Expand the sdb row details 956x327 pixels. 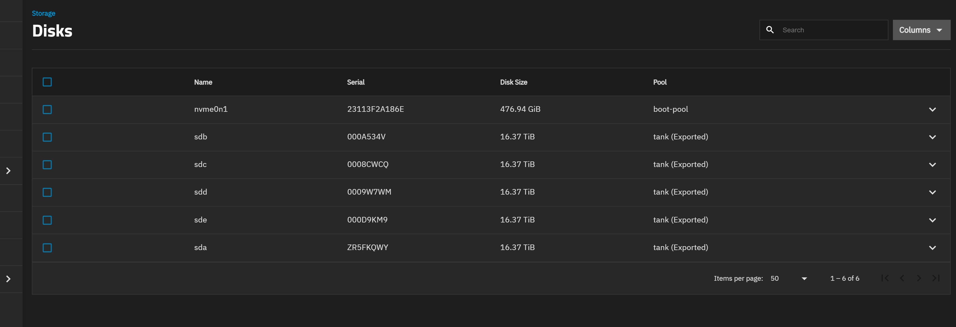click(x=932, y=137)
